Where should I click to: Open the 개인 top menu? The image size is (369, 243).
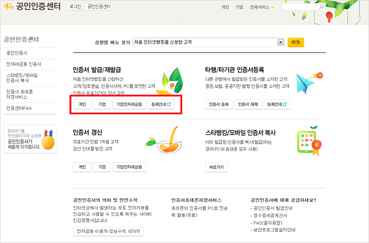pyautogui.click(x=225, y=7)
